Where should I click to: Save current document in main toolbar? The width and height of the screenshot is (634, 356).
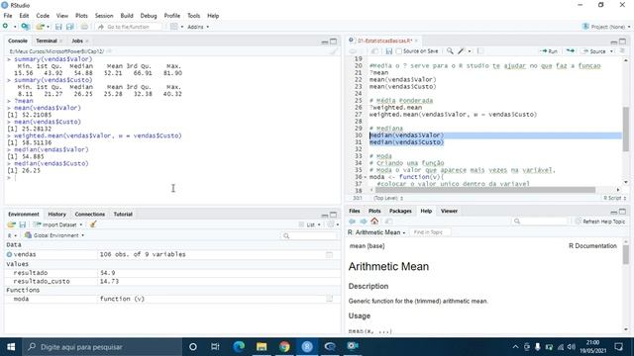coord(58,27)
